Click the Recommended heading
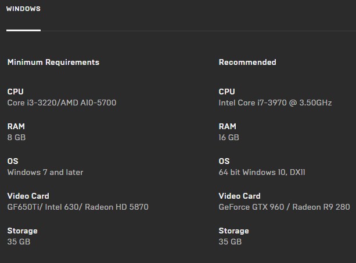Viewport: 356px width, 263px height. 247,62
